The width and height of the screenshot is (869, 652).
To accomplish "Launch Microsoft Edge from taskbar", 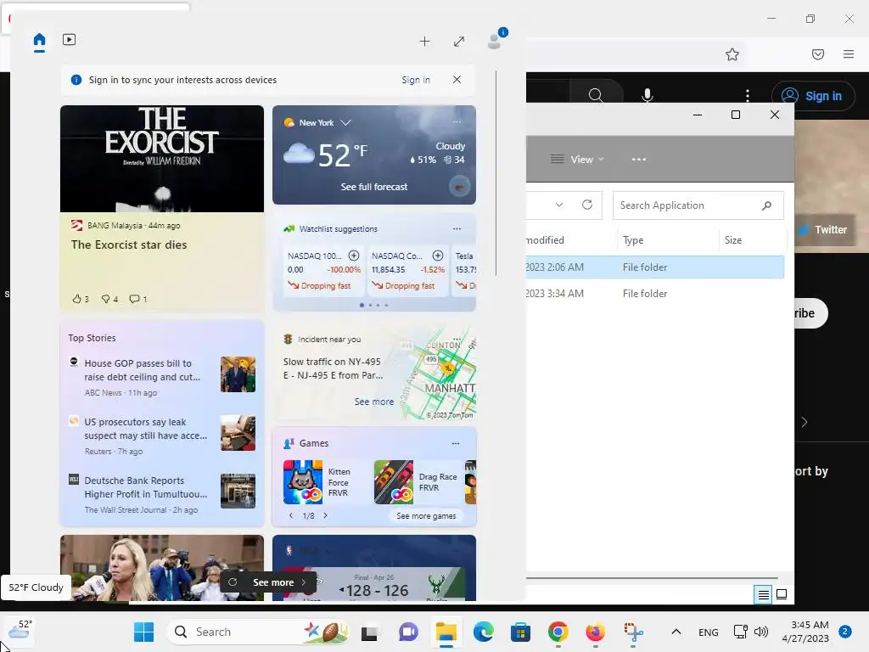I will point(484,632).
